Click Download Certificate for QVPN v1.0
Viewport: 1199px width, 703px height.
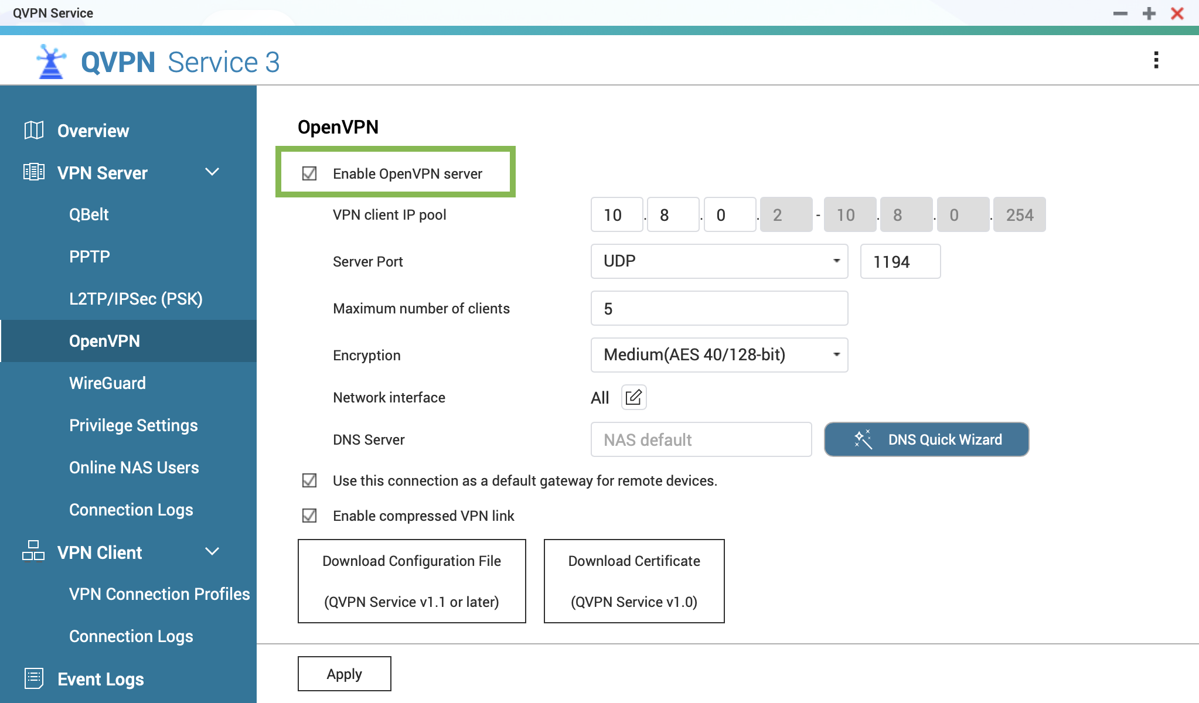[633, 581]
